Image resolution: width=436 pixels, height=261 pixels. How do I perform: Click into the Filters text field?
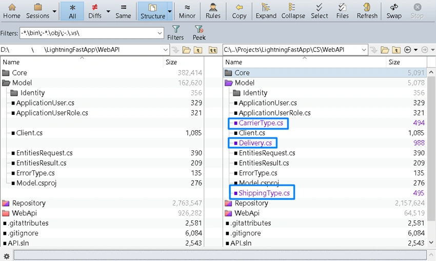88,33
